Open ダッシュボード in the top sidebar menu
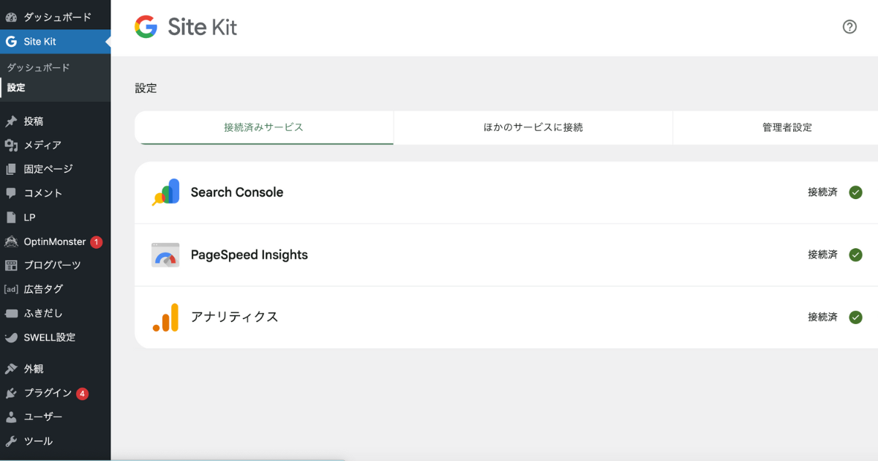 (x=58, y=17)
